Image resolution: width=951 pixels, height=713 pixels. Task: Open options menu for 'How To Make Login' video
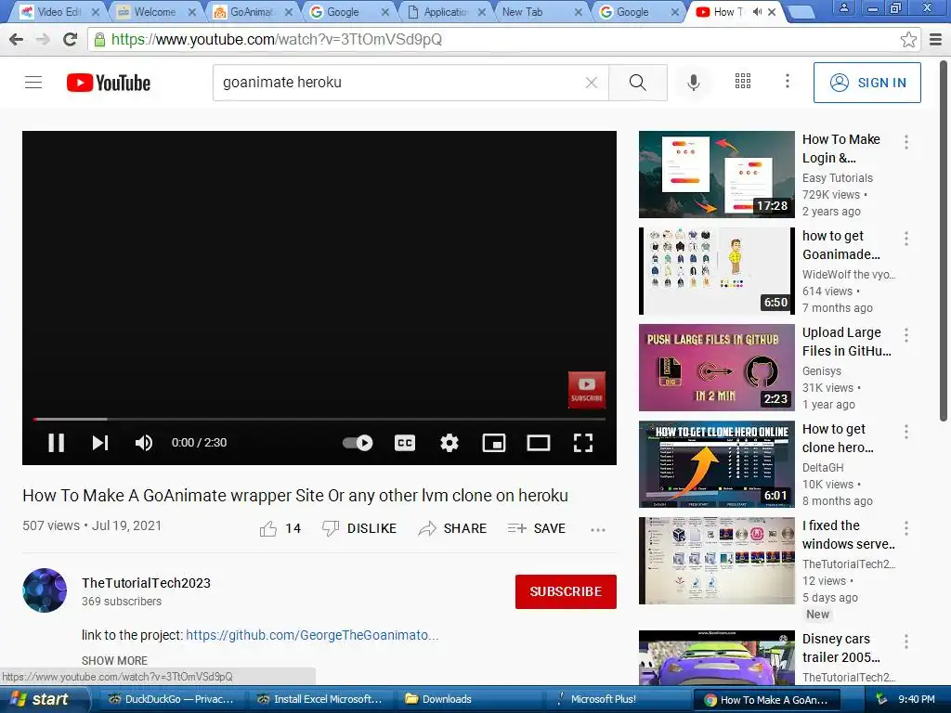tap(906, 142)
